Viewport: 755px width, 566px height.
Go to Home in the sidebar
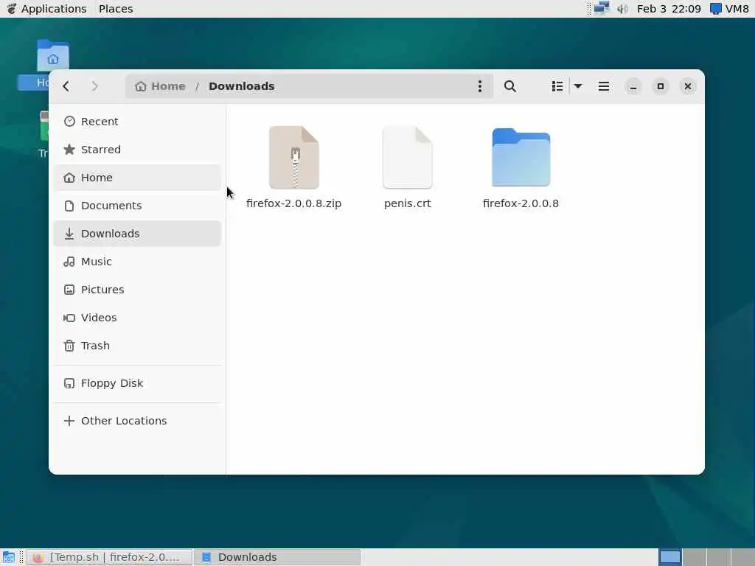(x=137, y=177)
